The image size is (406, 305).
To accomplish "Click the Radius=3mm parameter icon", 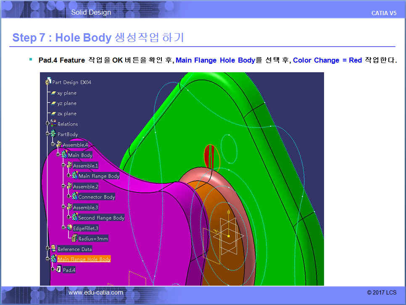I will pos(74,239).
